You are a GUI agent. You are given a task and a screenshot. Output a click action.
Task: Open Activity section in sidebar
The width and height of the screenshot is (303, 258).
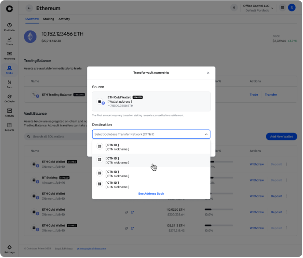tap(9, 113)
